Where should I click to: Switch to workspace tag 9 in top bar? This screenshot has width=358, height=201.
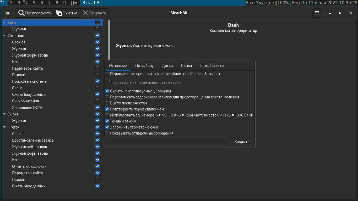64,3
